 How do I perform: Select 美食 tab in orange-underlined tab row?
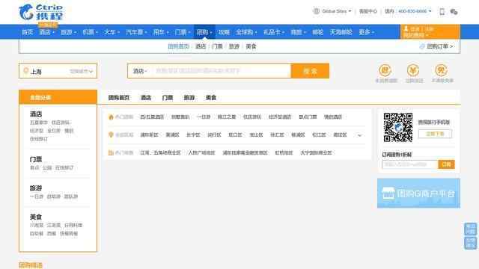click(211, 98)
